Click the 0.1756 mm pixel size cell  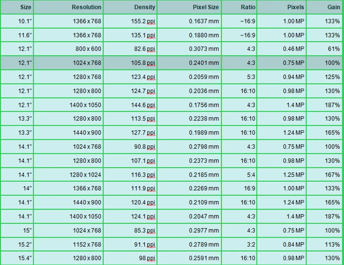click(189, 105)
